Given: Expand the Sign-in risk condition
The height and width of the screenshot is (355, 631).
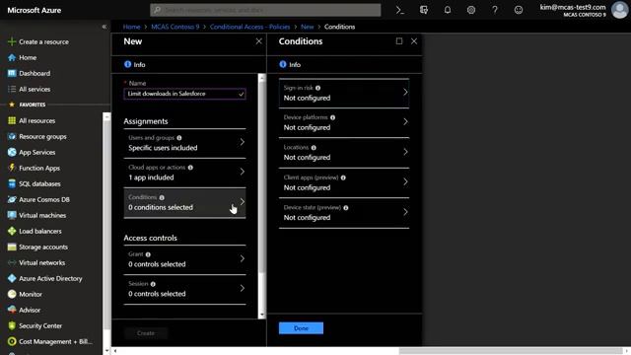Looking at the screenshot, I should 344,93.
